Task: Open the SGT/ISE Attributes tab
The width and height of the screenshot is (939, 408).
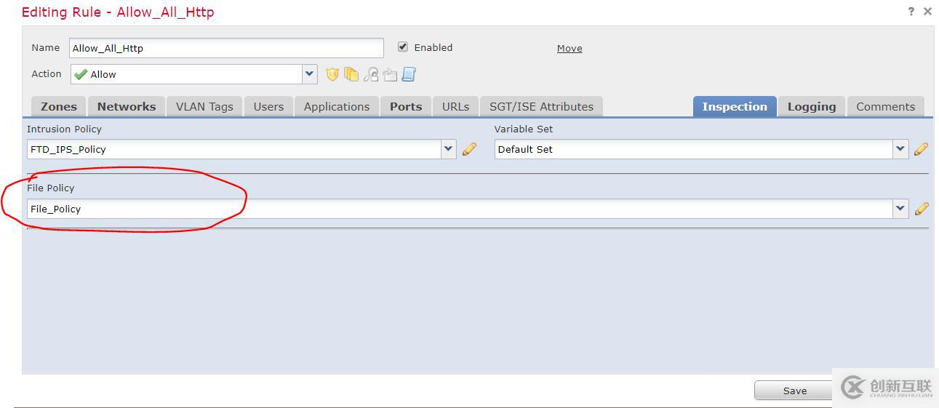Action: [541, 106]
